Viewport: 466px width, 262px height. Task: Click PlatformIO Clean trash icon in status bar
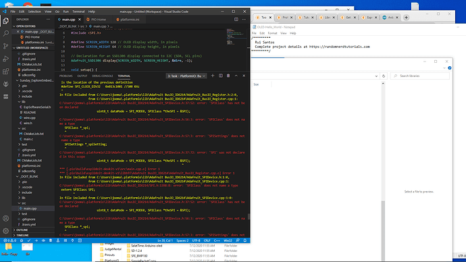point(51,240)
